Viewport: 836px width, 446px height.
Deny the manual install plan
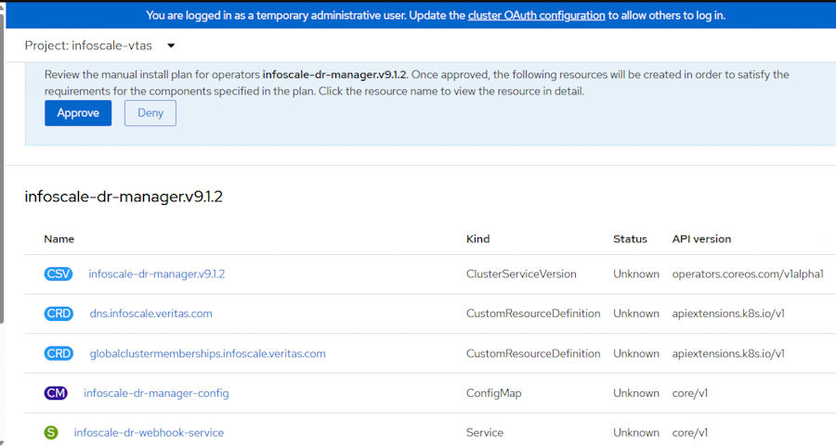coord(150,113)
